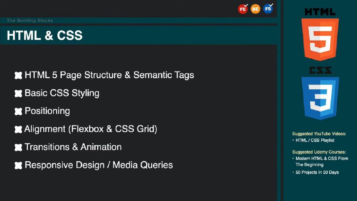Open the 50 Projects In 50 Days course

click(317, 172)
